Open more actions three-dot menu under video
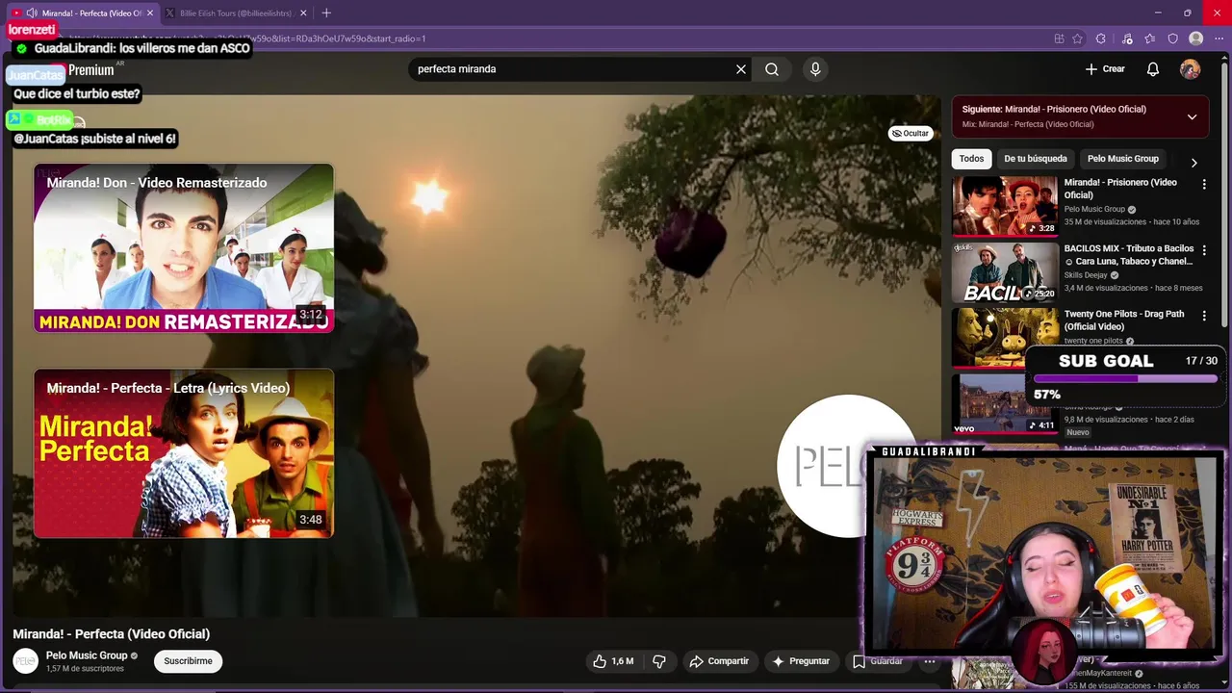 coord(930,661)
